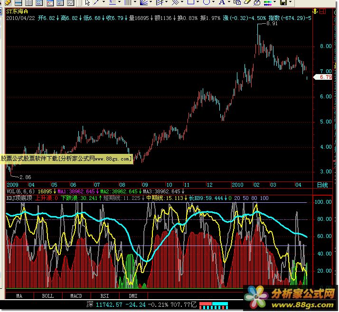Click the 6.79 current price marker

[x=325, y=77]
